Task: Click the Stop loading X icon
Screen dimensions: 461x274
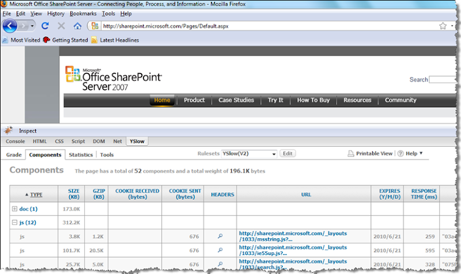Action: [61, 26]
